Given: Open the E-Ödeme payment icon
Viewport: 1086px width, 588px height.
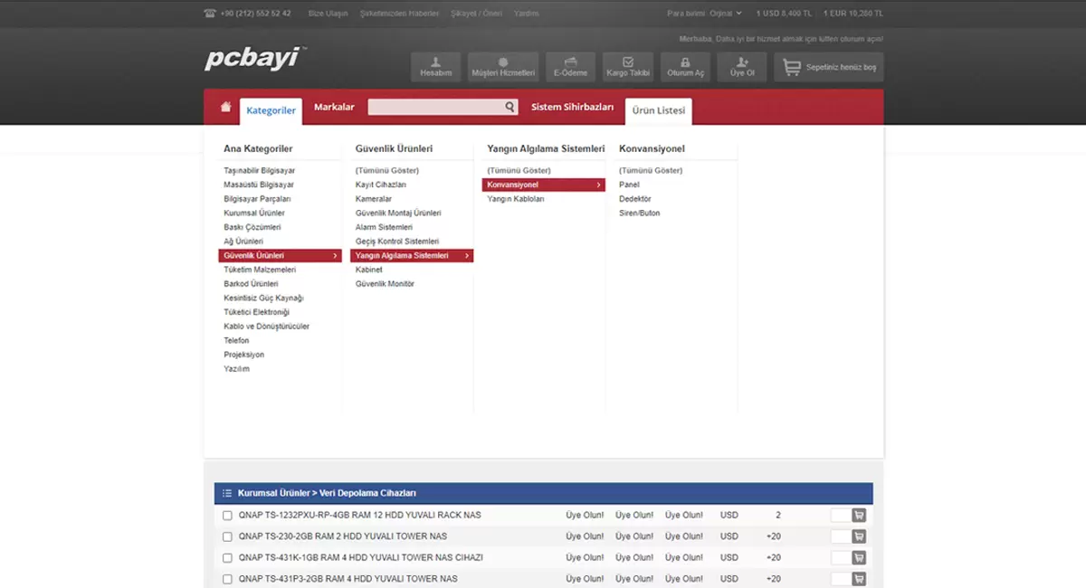Looking at the screenshot, I should [570, 67].
